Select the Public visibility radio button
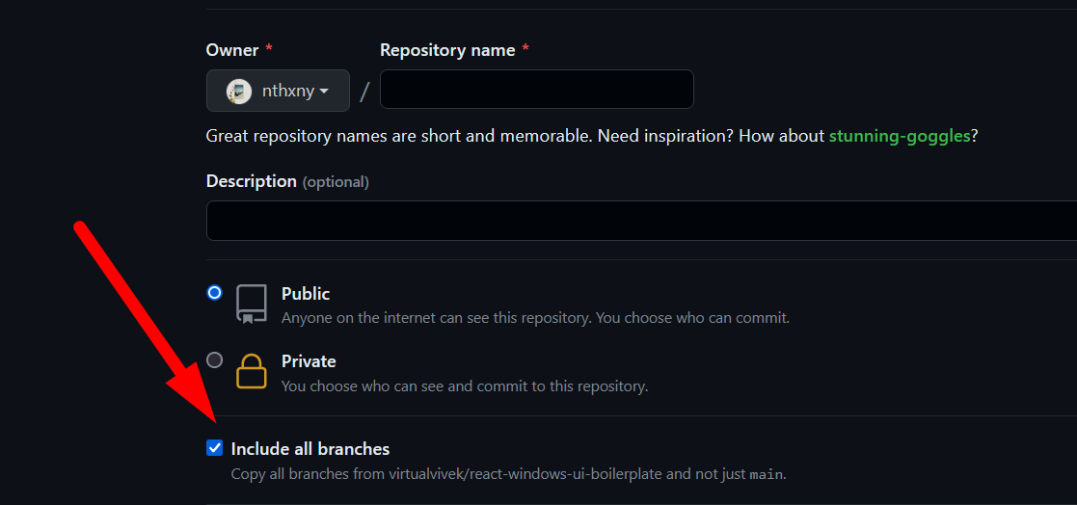Image resolution: width=1077 pixels, height=505 pixels. click(214, 293)
